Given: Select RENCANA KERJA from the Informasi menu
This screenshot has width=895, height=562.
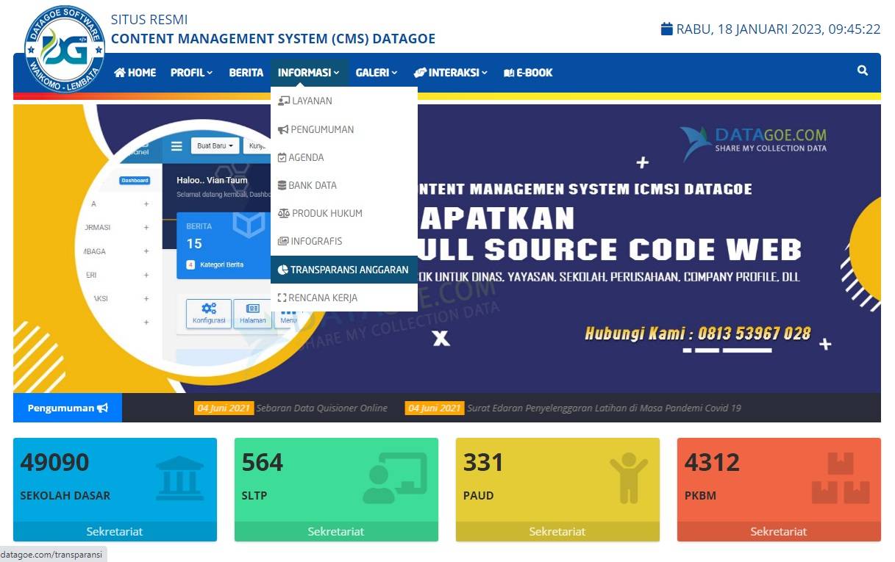Looking at the screenshot, I should [x=344, y=298].
